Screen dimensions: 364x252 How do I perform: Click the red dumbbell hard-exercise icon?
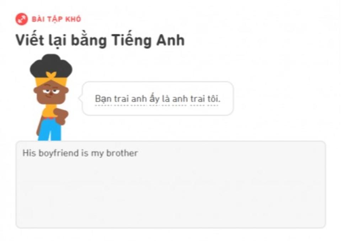click(x=22, y=19)
